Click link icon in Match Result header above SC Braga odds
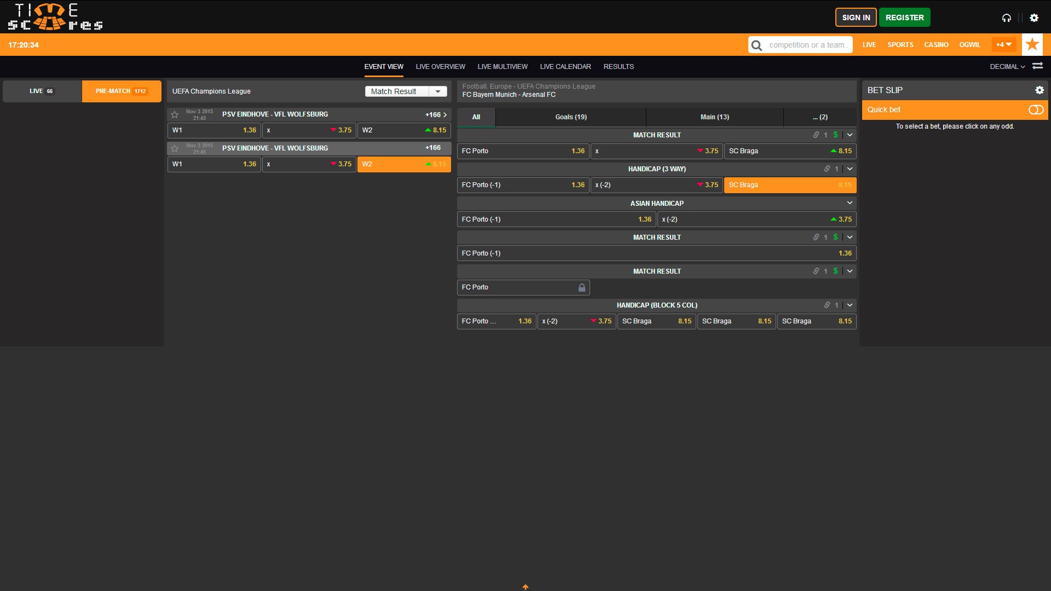The image size is (1051, 591). [x=816, y=135]
